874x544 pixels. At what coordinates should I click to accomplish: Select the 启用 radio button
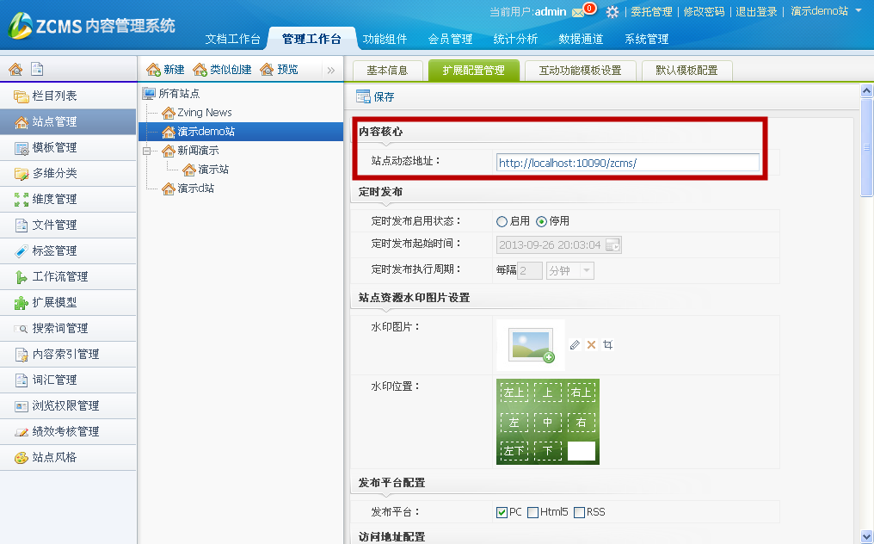(502, 221)
